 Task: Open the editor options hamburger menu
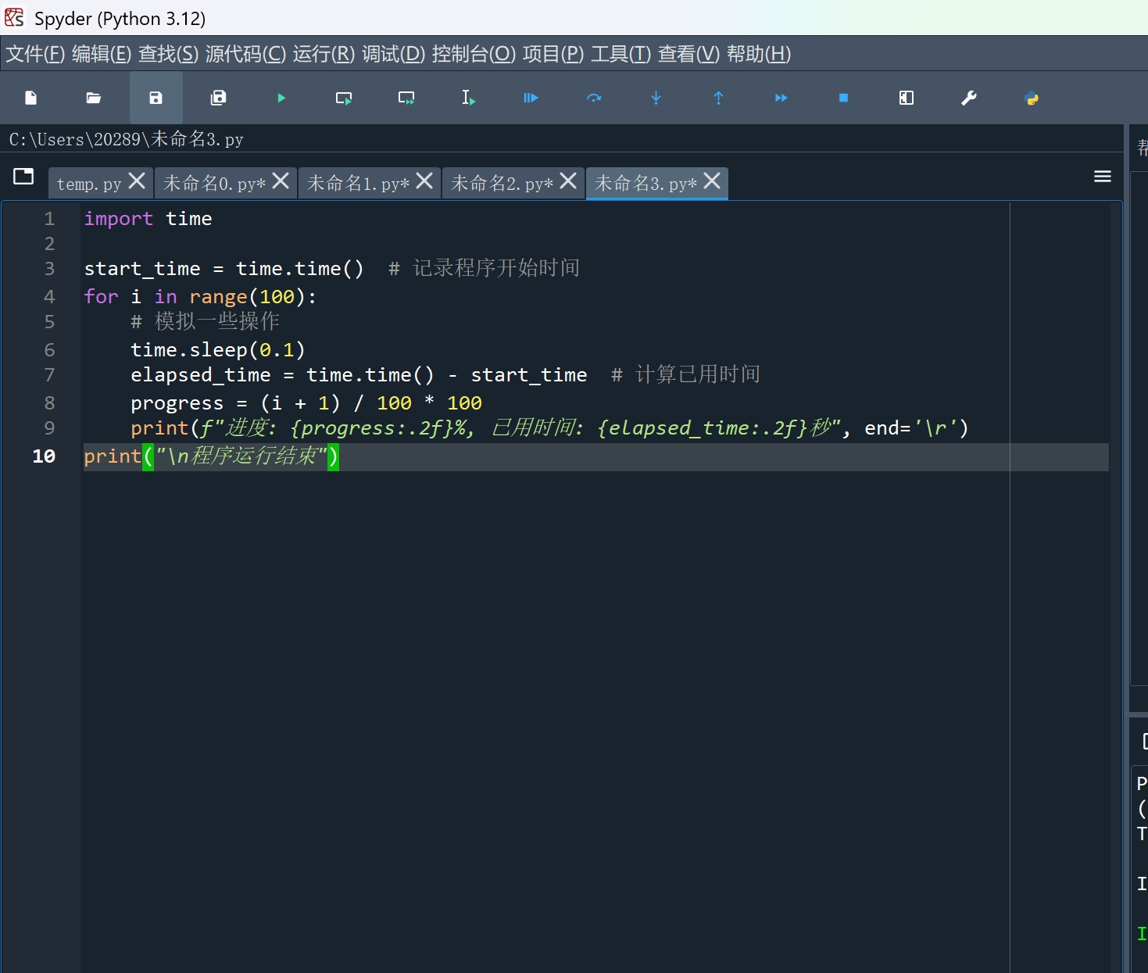tap(1103, 177)
